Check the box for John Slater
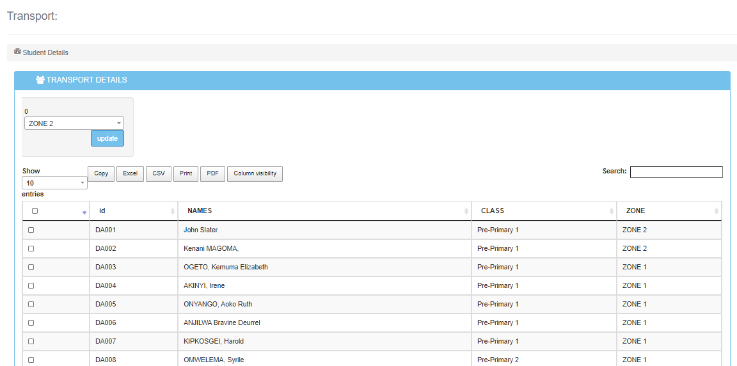737x366 pixels. click(x=31, y=230)
